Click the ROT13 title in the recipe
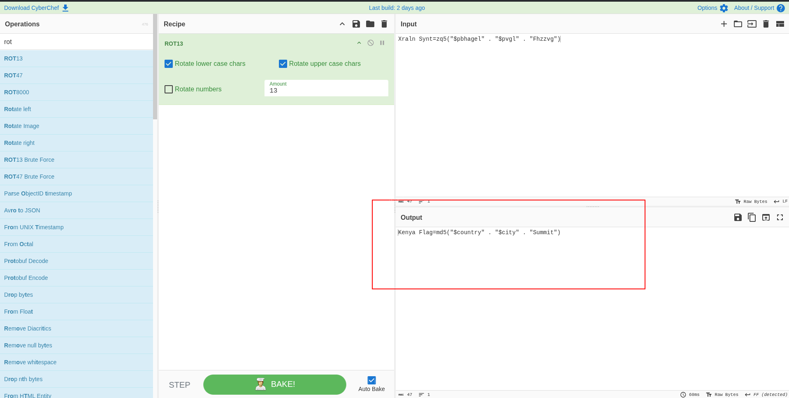The image size is (789, 398). (174, 44)
